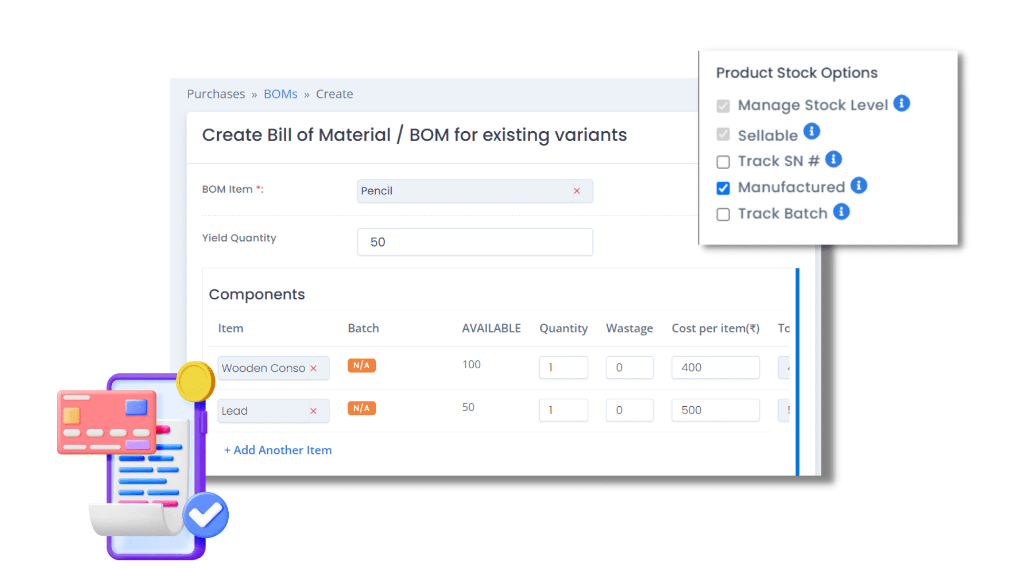Click the info icon next to Manufactured

(860, 185)
